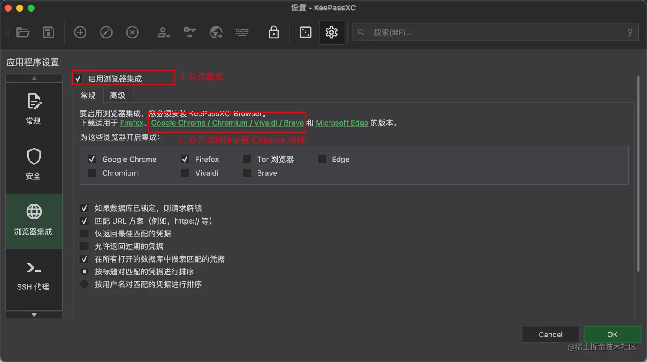Click the auto-type keyboard icon
The height and width of the screenshot is (362, 647).
pos(242,32)
